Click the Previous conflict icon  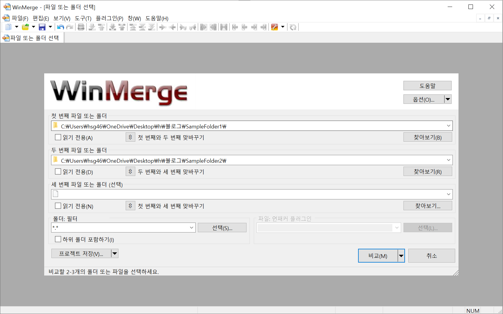(122, 27)
